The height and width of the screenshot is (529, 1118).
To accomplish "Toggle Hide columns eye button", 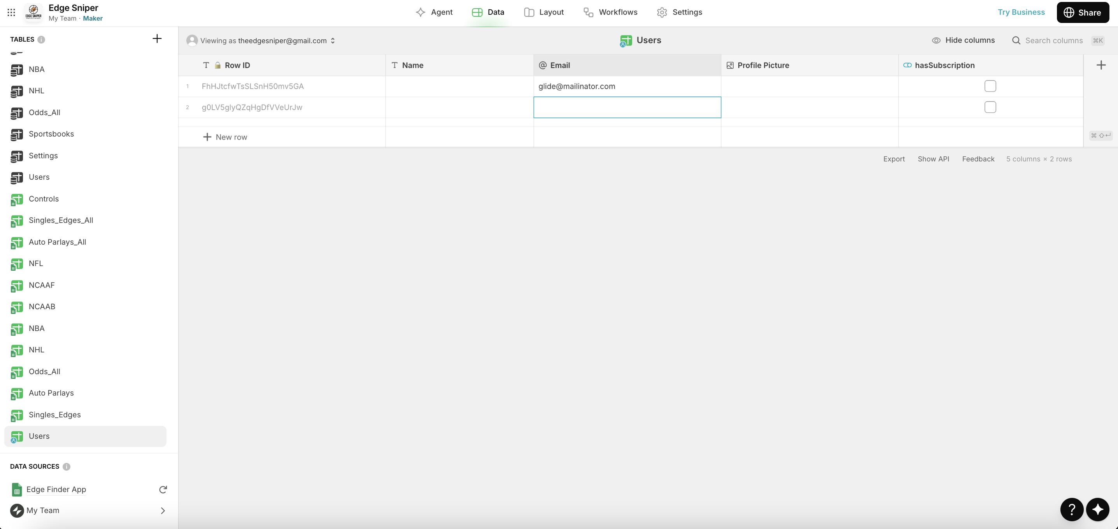I will click(x=963, y=40).
